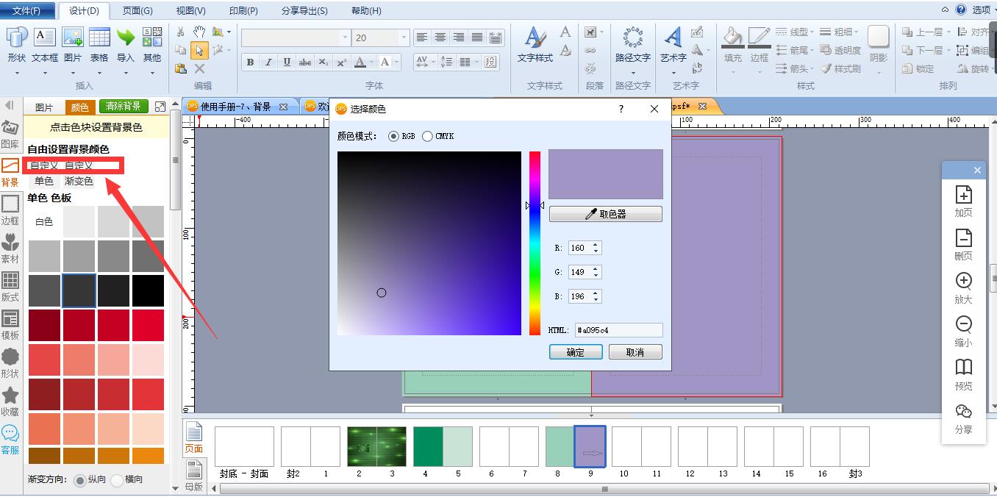
Task: Expand the 形状 dropdown arrow
Action: [x=17, y=73]
